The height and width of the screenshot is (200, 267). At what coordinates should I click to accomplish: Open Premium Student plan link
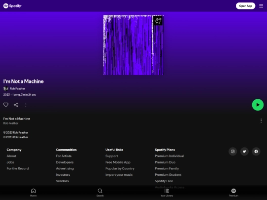pos(168,175)
